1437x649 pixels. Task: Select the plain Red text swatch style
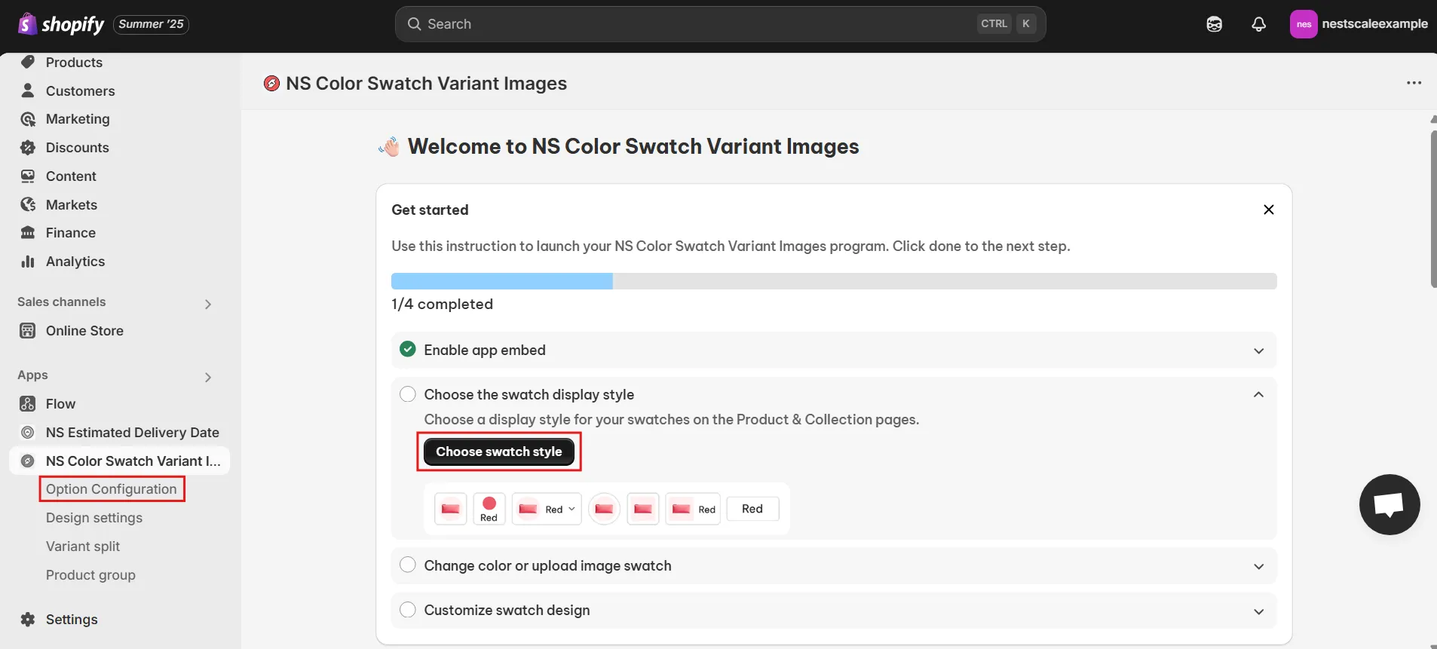(752, 509)
